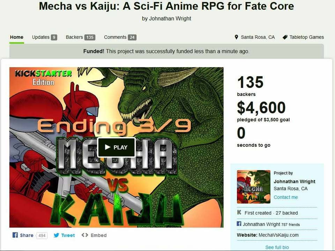Open the Backers tab

coord(81,37)
